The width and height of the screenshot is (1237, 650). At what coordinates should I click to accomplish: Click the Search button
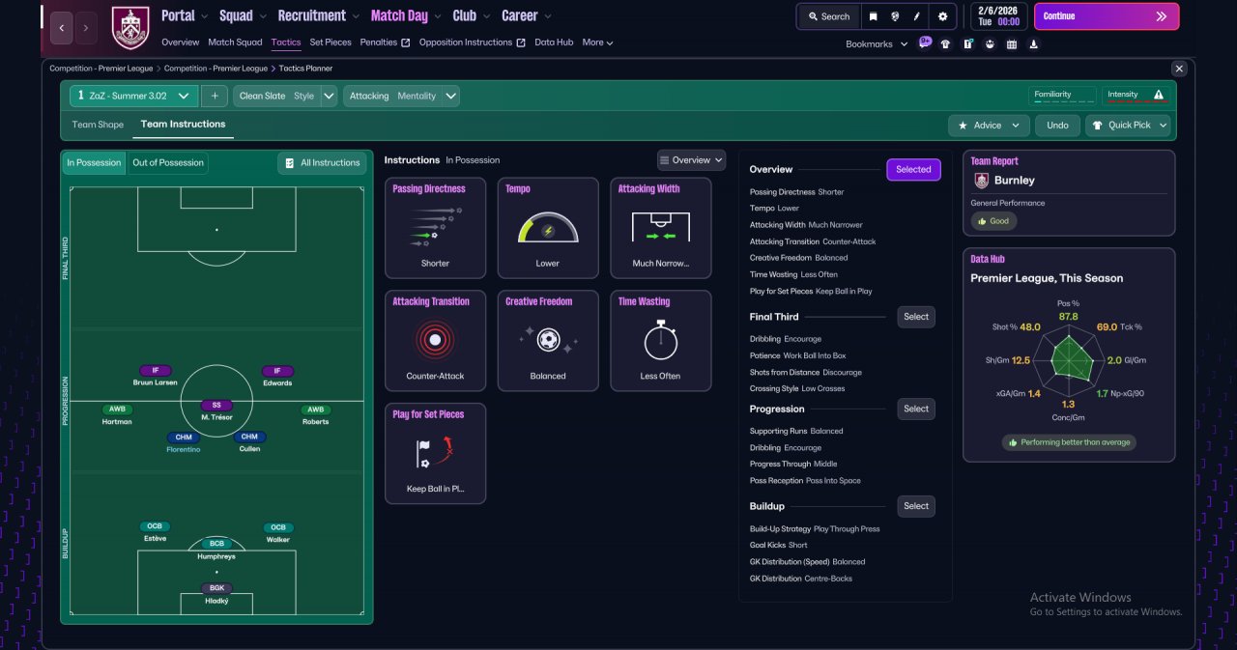click(829, 16)
